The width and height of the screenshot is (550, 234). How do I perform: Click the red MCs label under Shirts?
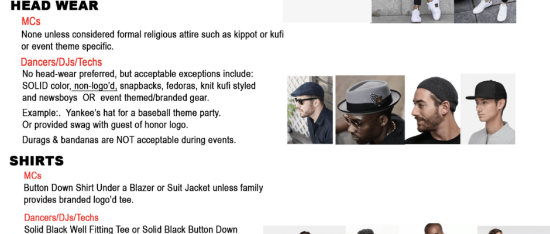click(33, 175)
